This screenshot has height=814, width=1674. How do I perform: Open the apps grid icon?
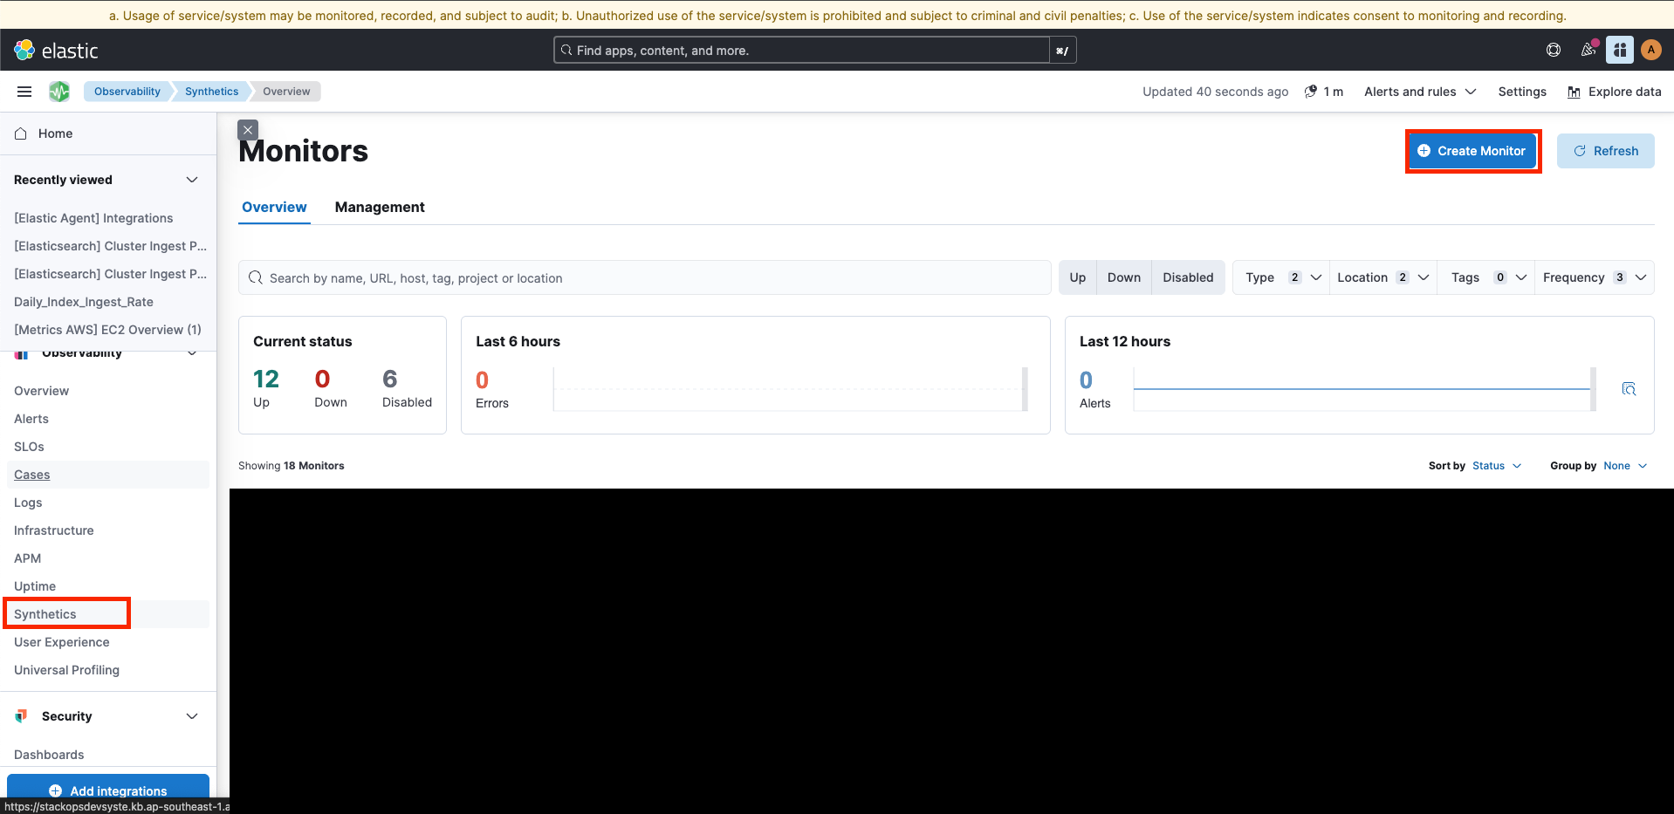click(x=1620, y=50)
